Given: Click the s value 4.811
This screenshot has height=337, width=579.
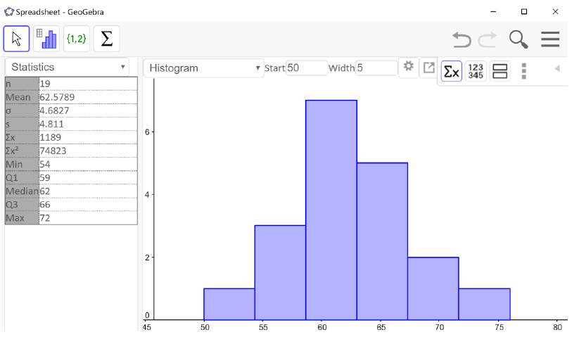Looking at the screenshot, I should click(x=51, y=124).
